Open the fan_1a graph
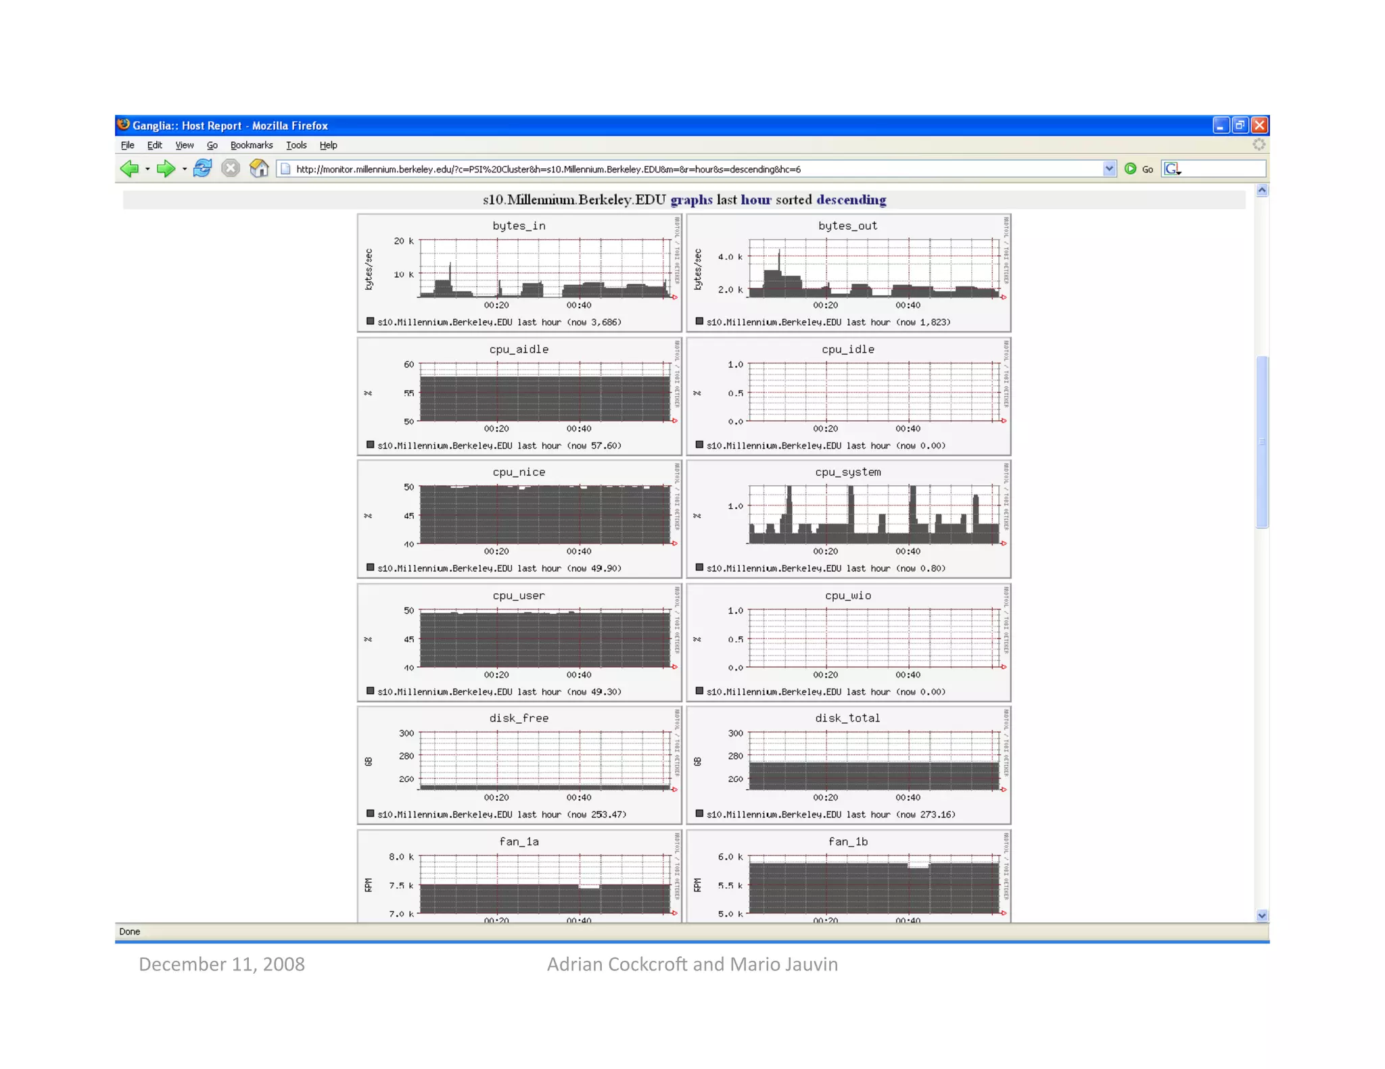Image resolution: width=1385 pixels, height=1069 pixels. [519, 876]
